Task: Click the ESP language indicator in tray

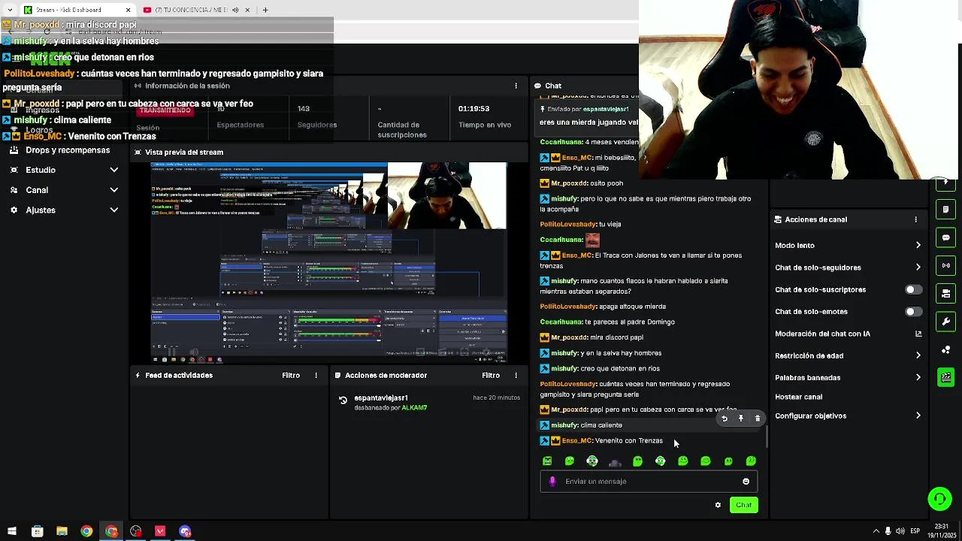Action: click(915, 531)
